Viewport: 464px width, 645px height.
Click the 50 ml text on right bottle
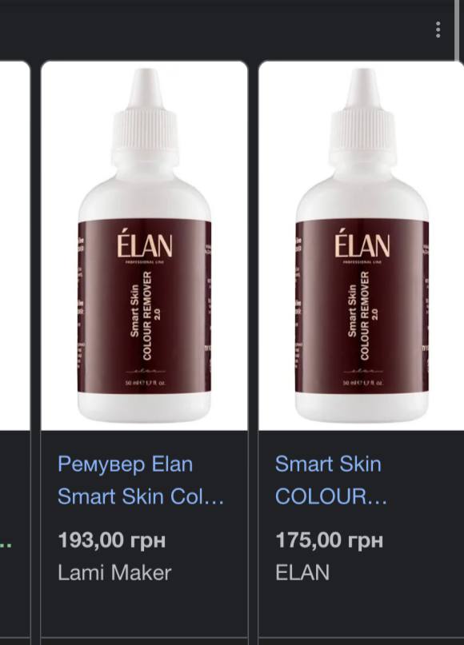click(x=362, y=383)
